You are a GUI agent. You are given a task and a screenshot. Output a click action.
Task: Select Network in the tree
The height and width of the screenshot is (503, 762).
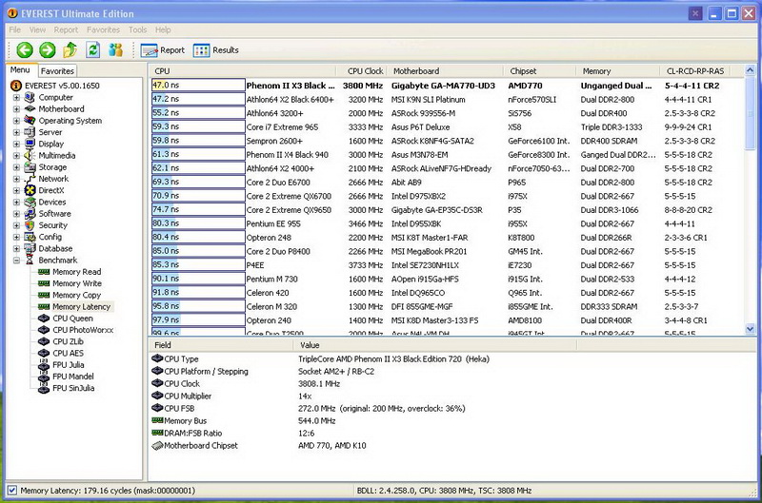[53, 179]
